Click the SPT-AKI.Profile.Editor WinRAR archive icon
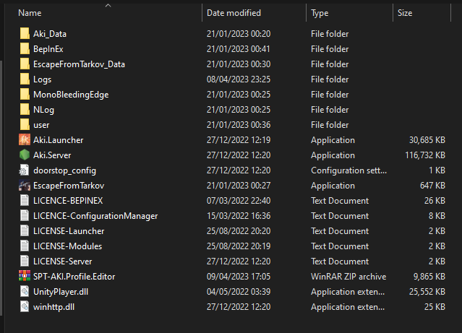The image size is (462, 333). point(25,276)
